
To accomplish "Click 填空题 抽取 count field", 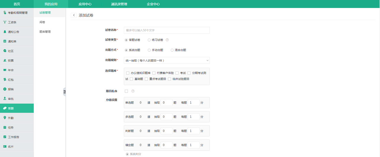I will click(167, 145).
